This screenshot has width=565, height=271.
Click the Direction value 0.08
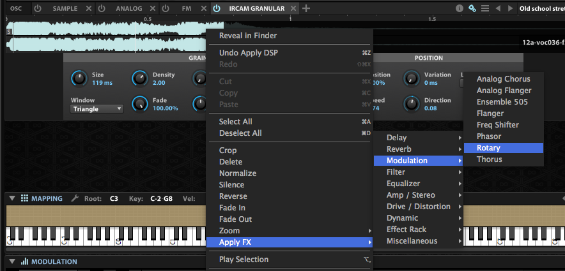[431, 108]
